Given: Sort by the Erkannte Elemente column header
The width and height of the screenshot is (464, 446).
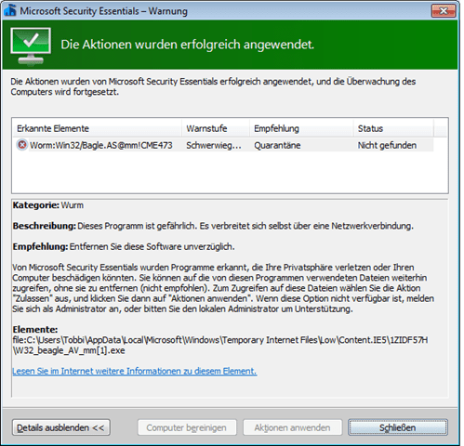Looking at the screenshot, I should click(98, 128).
